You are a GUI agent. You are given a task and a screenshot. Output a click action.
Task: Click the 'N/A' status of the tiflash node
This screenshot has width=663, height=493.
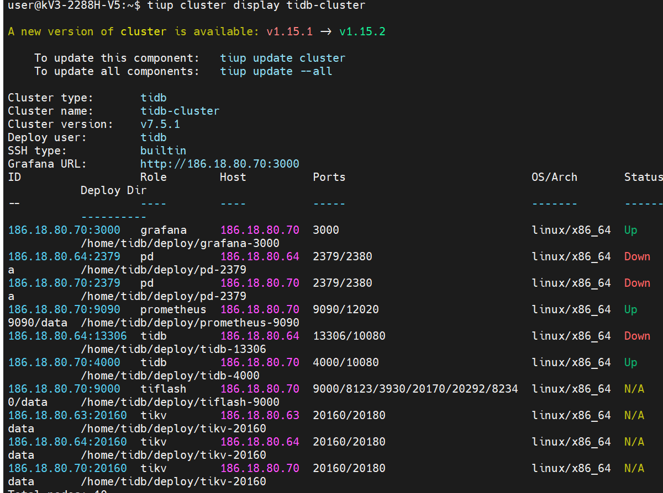point(634,389)
